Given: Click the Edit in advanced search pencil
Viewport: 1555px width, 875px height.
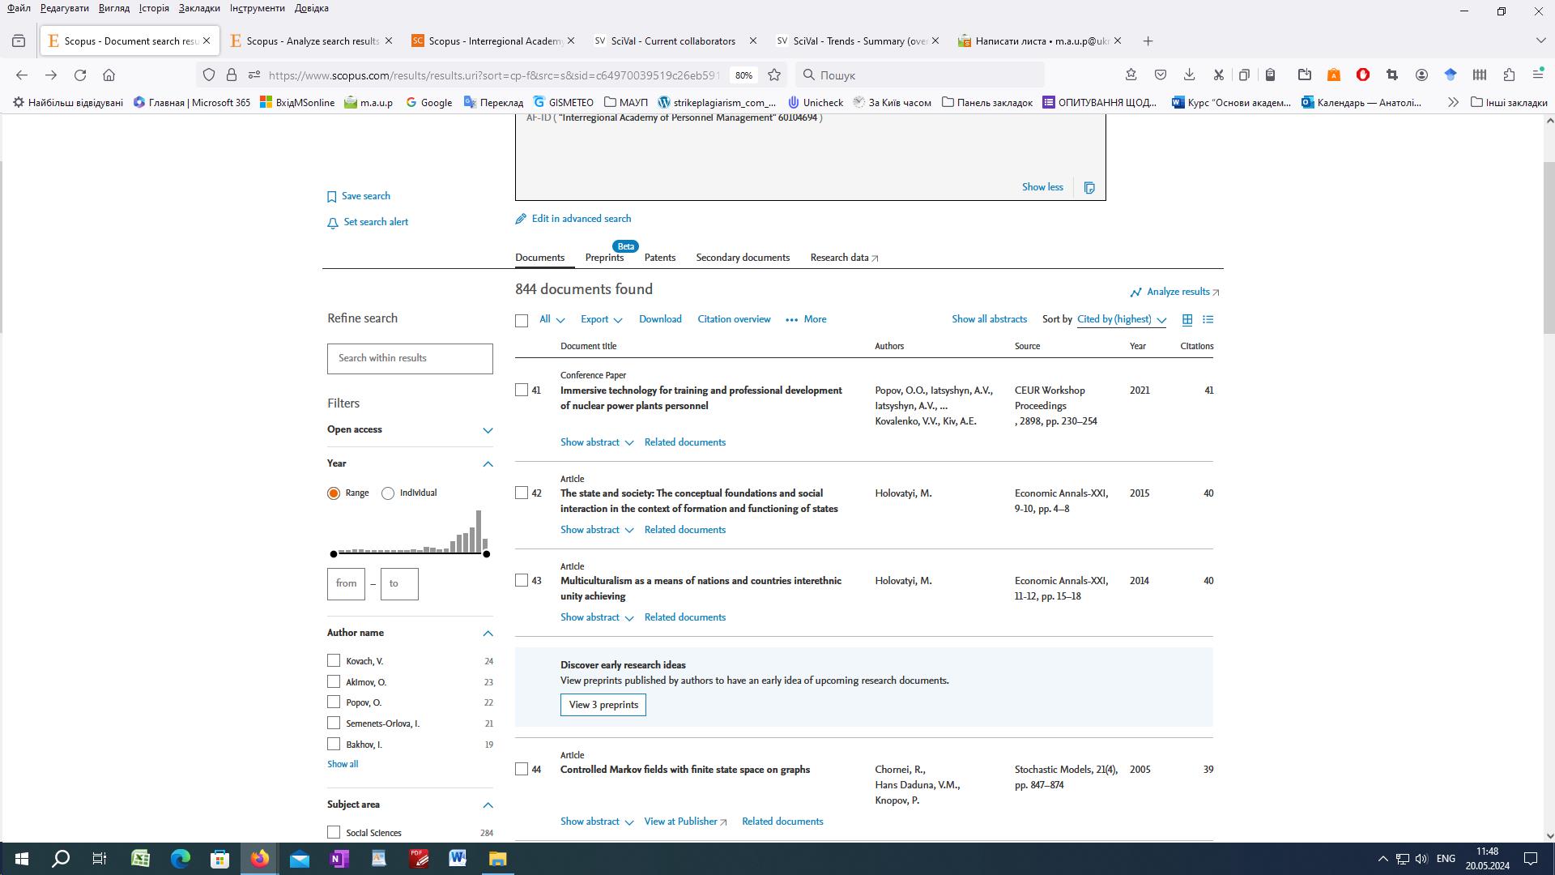Looking at the screenshot, I should pos(521,220).
